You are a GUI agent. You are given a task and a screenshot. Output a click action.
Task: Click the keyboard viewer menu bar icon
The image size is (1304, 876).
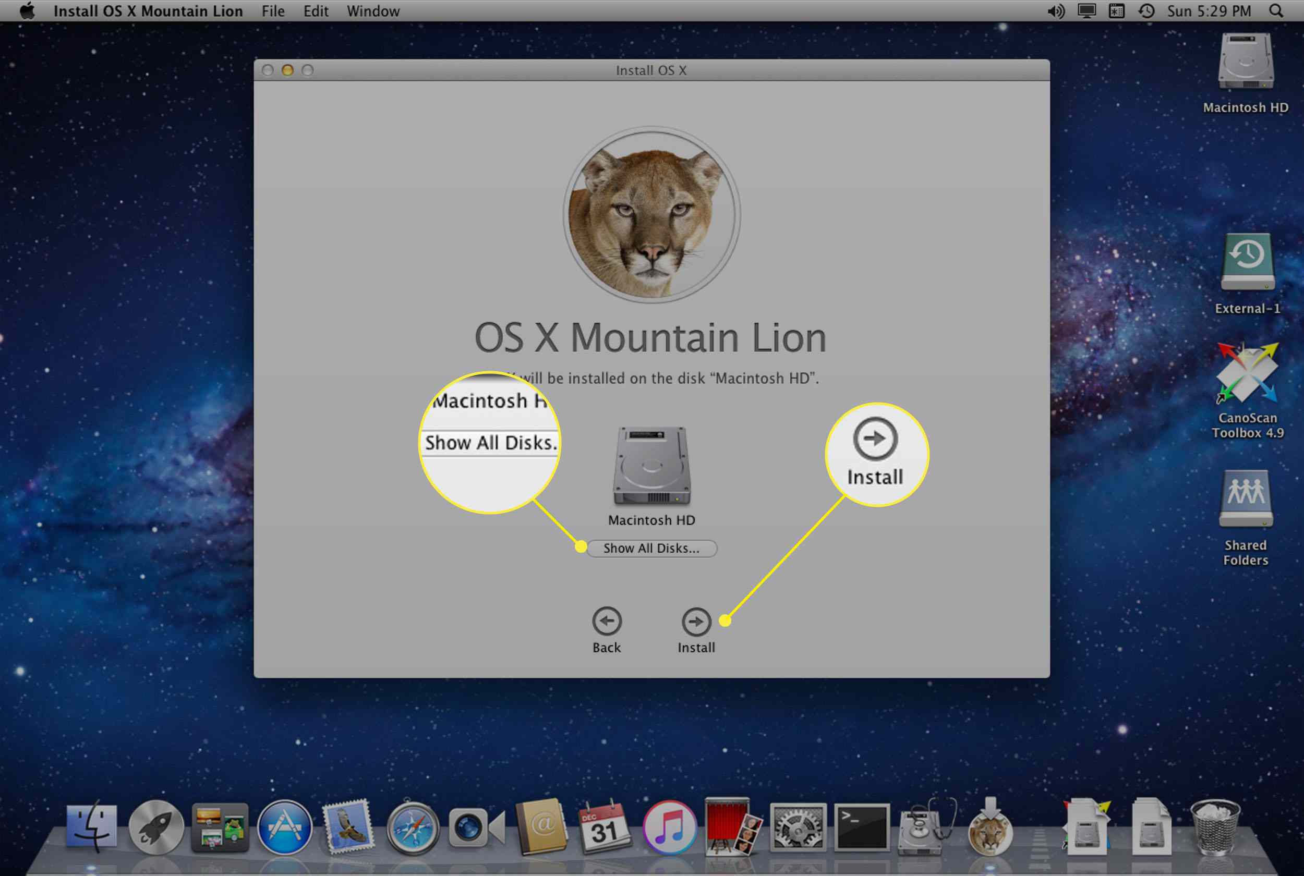pos(1116,11)
